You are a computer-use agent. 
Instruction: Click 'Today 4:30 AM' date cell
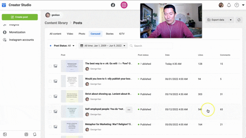coord(173,64)
